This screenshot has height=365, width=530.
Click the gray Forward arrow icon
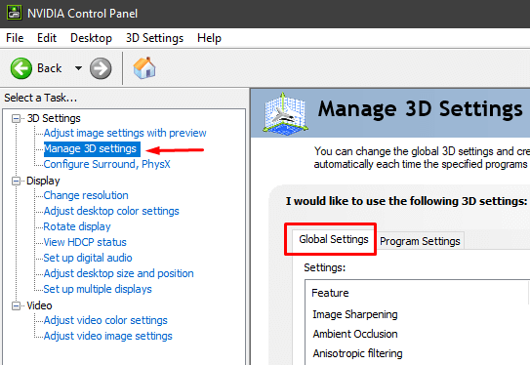[x=101, y=68]
